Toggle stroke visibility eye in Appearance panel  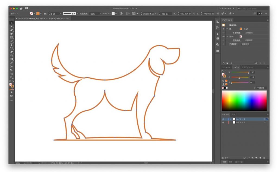coord(223,29)
